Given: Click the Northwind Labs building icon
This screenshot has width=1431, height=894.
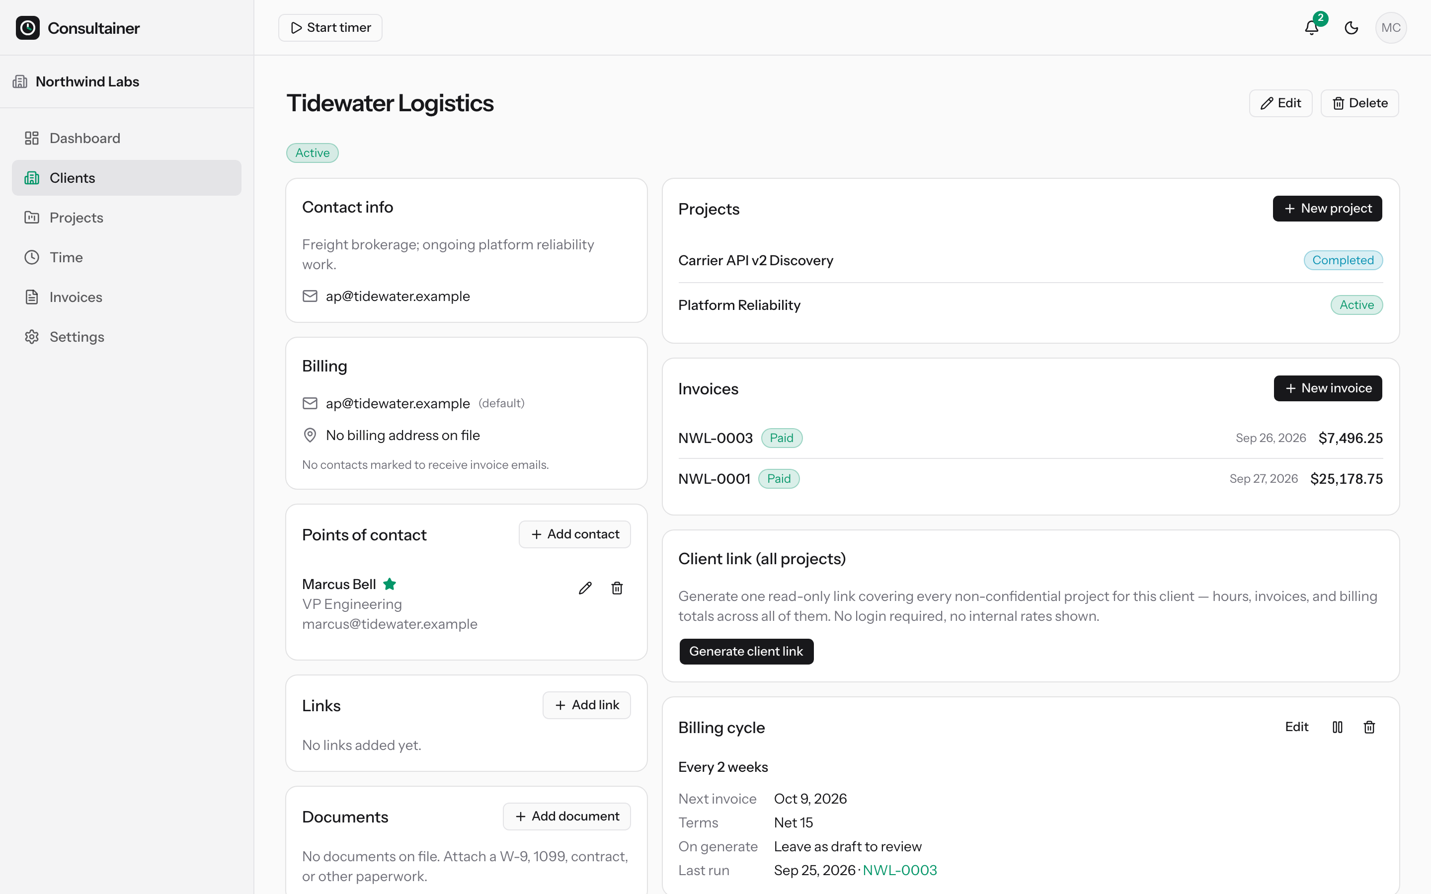Looking at the screenshot, I should point(20,81).
